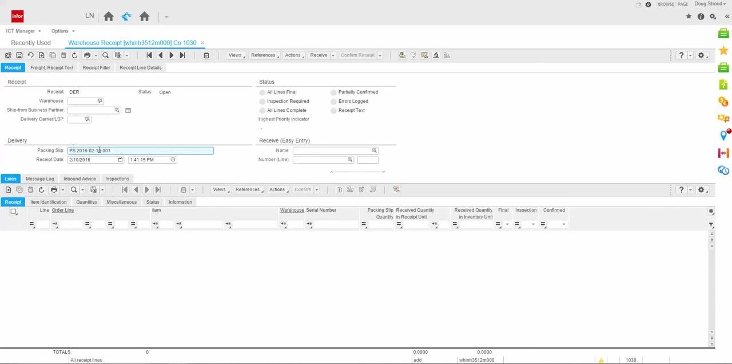Go to the previous record in the main toolbar

click(x=160, y=55)
